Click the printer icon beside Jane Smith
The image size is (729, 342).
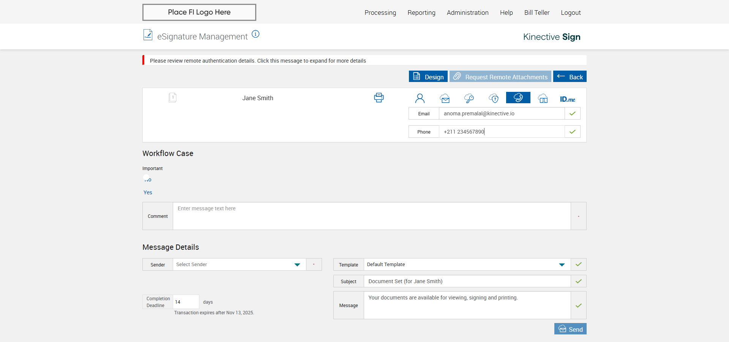coord(379,98)
